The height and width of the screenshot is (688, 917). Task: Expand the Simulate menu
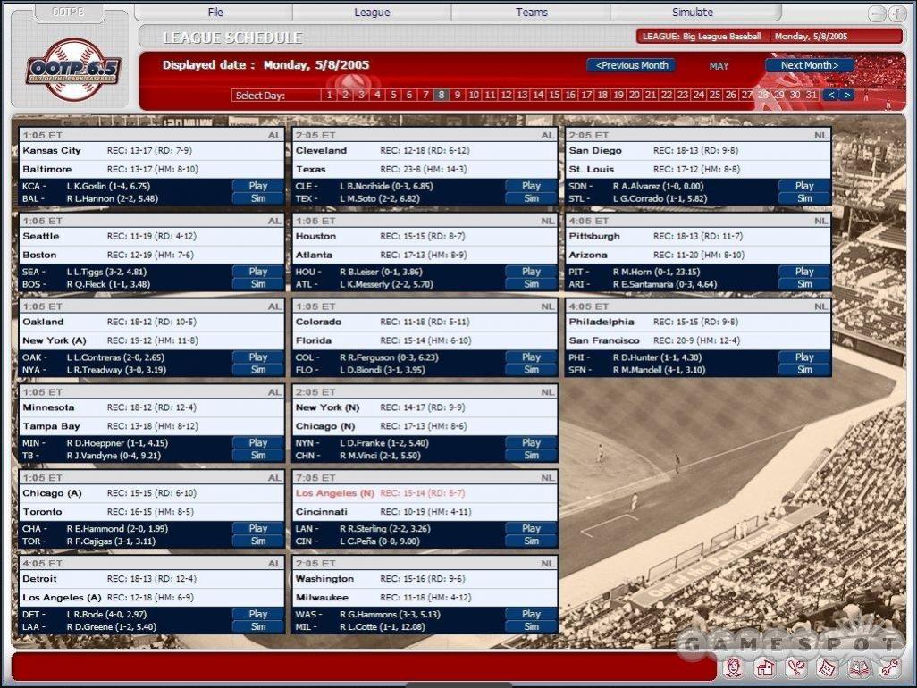(x=693, y=13)
